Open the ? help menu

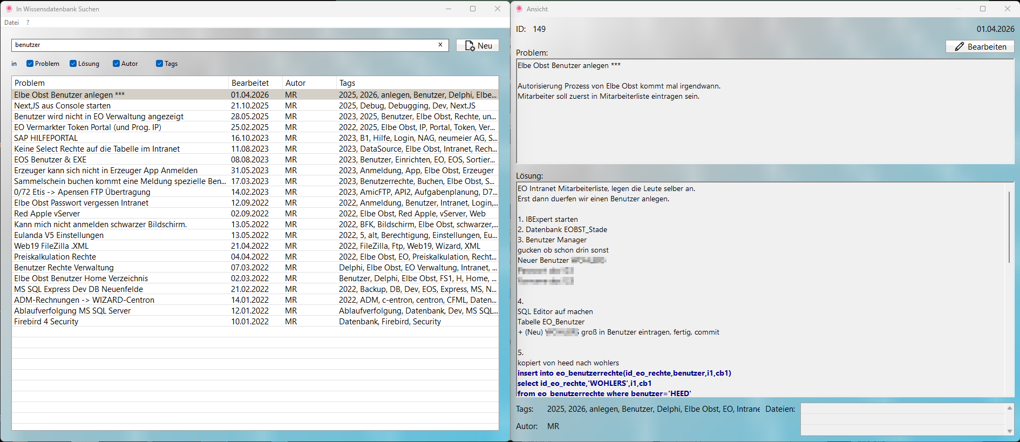28,23
